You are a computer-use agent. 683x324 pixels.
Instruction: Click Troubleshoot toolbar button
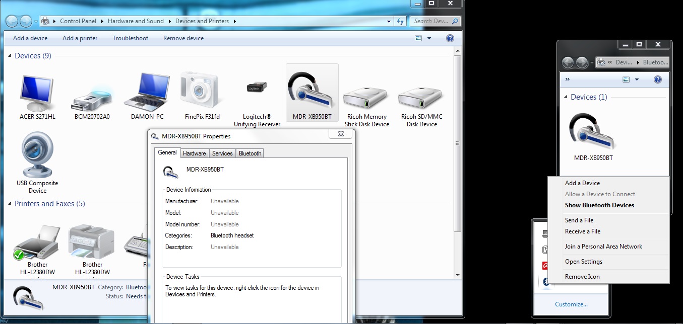click(x=131, y=38)
